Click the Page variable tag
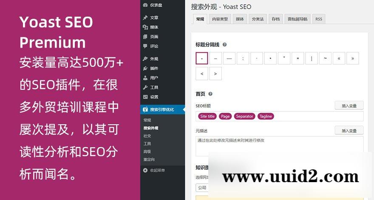The height and width of the screenshot is (200, 374). (225, 116)
